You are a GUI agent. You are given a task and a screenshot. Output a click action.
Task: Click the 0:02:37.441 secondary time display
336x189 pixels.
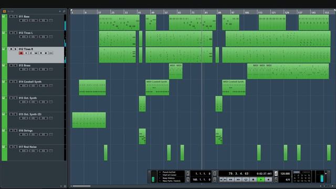click(x=264, y=174)
